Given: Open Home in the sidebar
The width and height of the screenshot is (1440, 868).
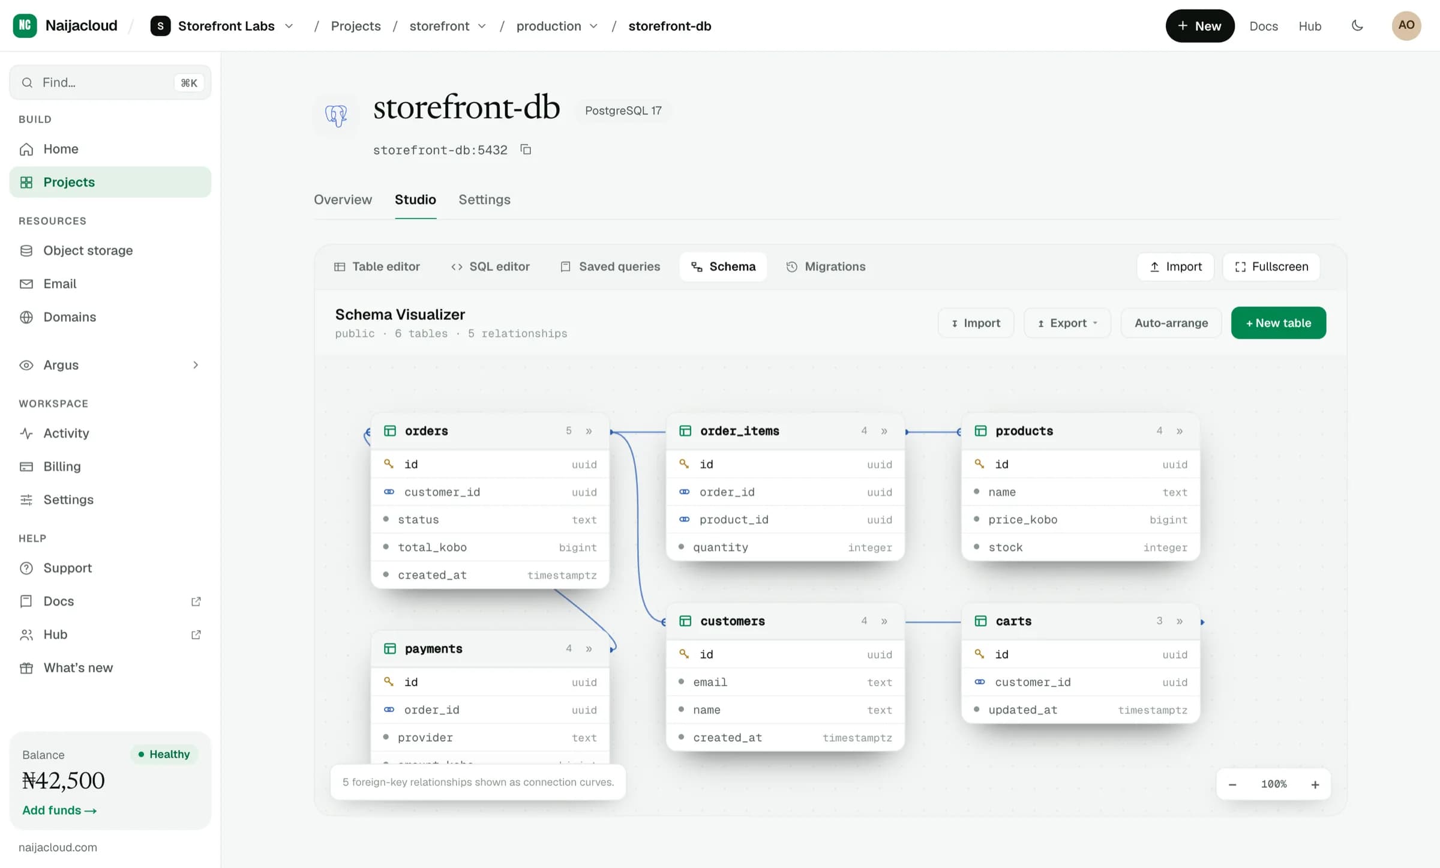Looking at the screenshot, I should pos(110,149).
